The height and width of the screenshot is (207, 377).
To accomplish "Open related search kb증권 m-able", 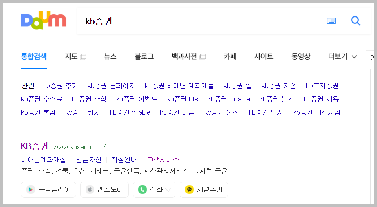I will (x=229, y=99).
